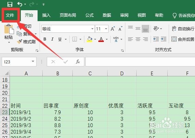Open the insert function fx dialog
This screenshot has height=138, width=195.
pos(78,62)
